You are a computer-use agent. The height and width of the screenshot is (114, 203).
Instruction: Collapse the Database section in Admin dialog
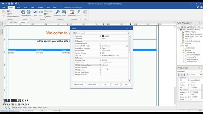click(74, 58)
